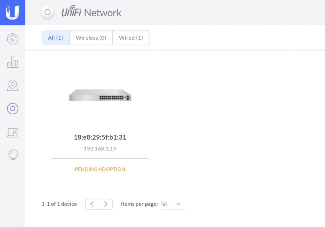Go to next page of devices
Image resolution: width=325 pixels, height=227 pixels.
(x=106, y=204)
